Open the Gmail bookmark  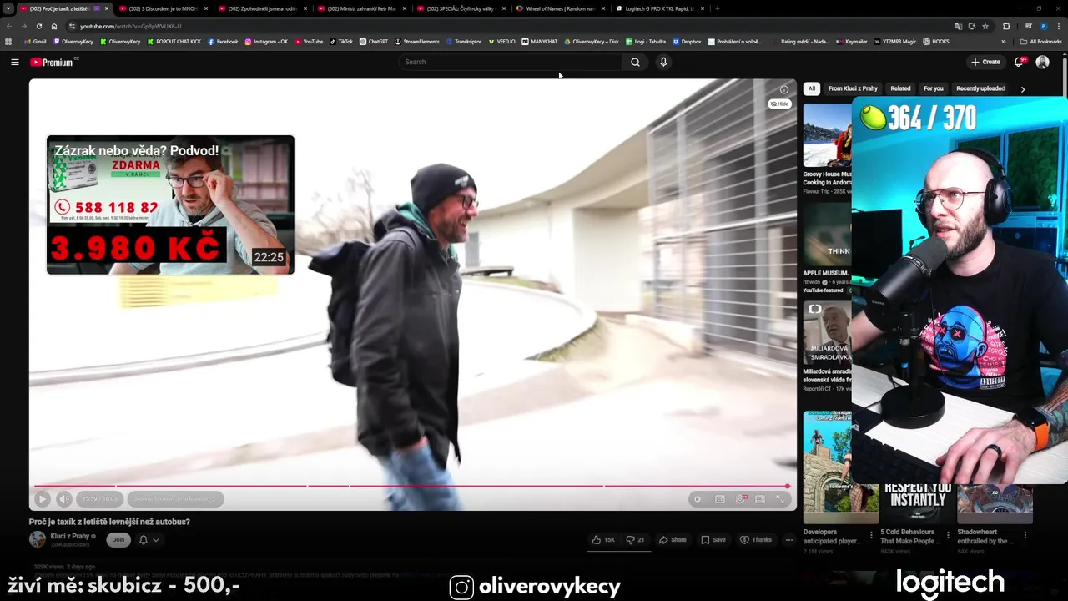(35, 41)
